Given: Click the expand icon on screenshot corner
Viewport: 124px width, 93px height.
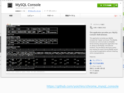Looking at the screenshot, I should 85,24.
